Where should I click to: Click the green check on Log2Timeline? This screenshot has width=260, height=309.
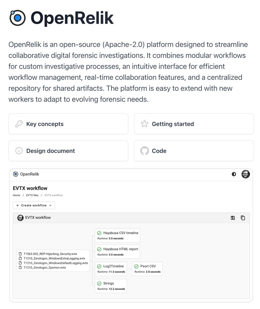point(99,267)
